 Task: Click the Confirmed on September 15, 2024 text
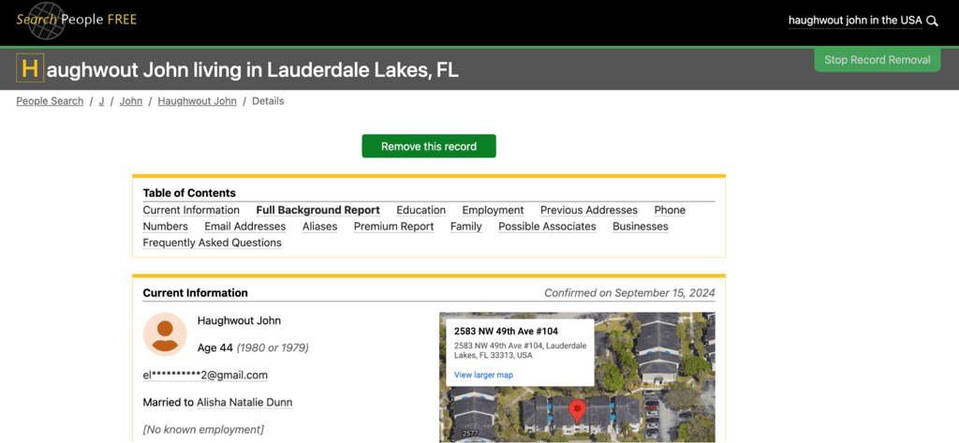click(x=629, y=293)
